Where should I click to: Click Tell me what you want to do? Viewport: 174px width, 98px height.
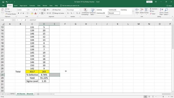click(x=70, y=5)
